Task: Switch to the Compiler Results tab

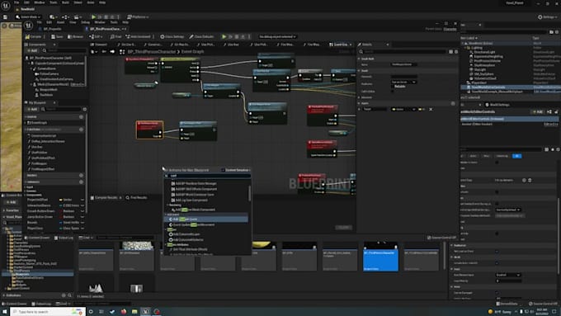Action: [x=106, y=197]
